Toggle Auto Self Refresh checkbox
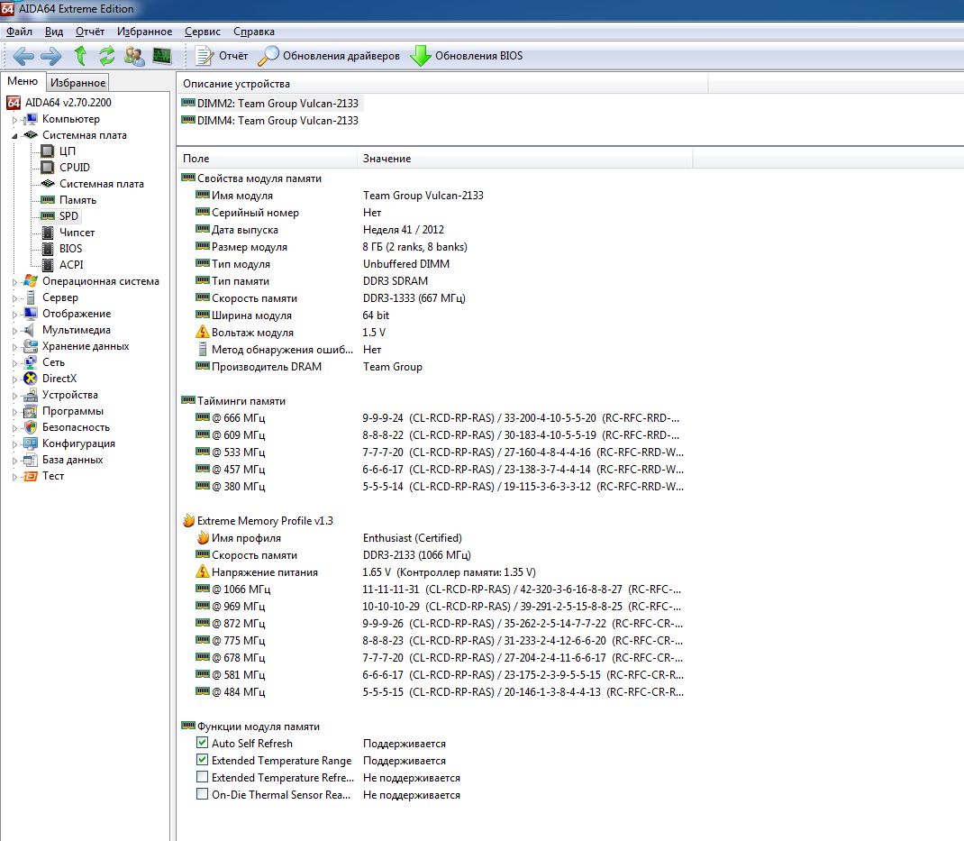Image resolution: width=964 pixels, height=841 pixels. tap(202, 743)
